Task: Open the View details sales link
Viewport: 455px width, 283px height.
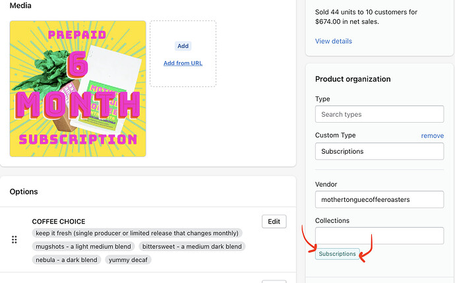Action: pyautogui.click(x=333, y=41)
